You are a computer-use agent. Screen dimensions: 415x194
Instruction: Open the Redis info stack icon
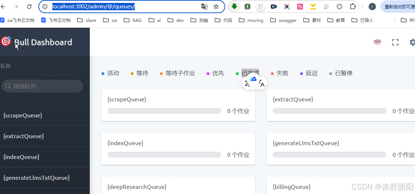point(377,42)
